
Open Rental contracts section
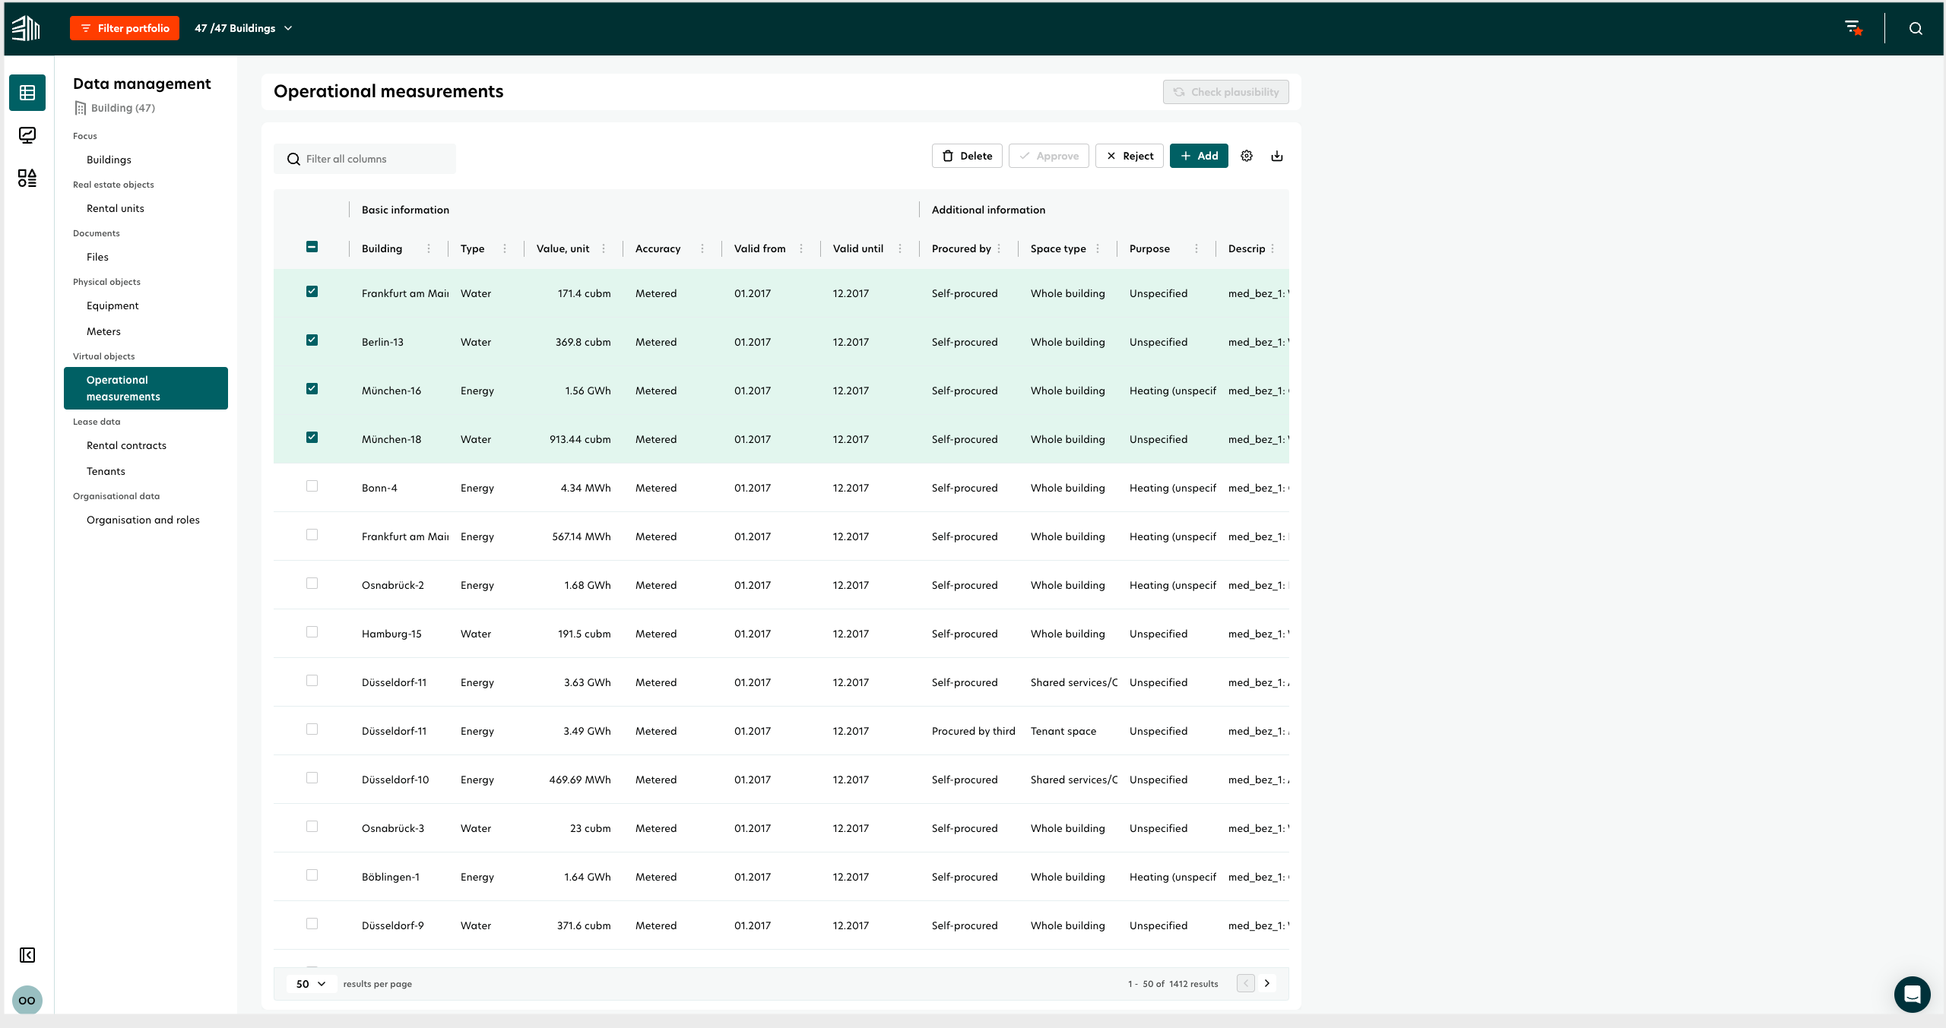pyautogui.click(x=125, y=445)
